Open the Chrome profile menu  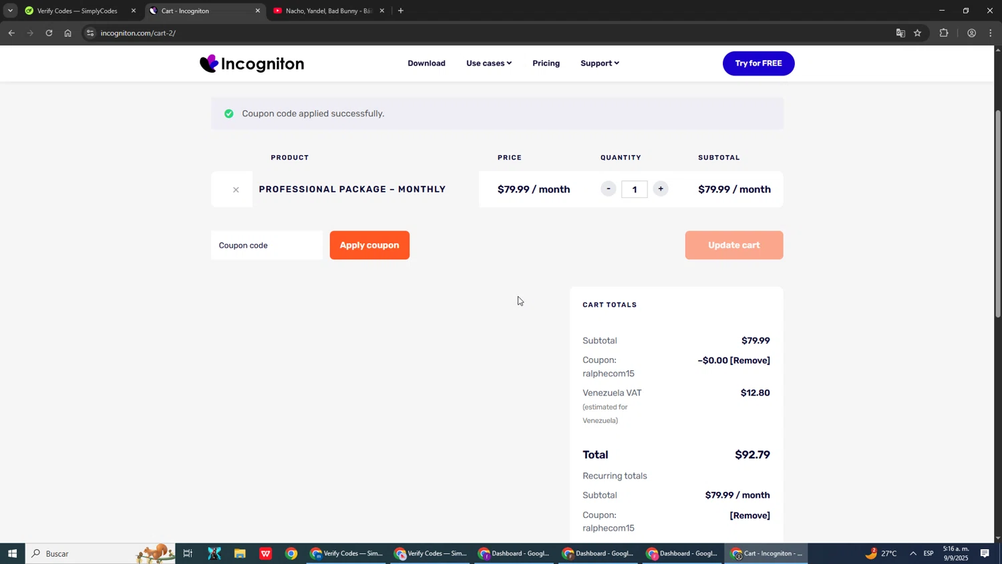point(971,33)
